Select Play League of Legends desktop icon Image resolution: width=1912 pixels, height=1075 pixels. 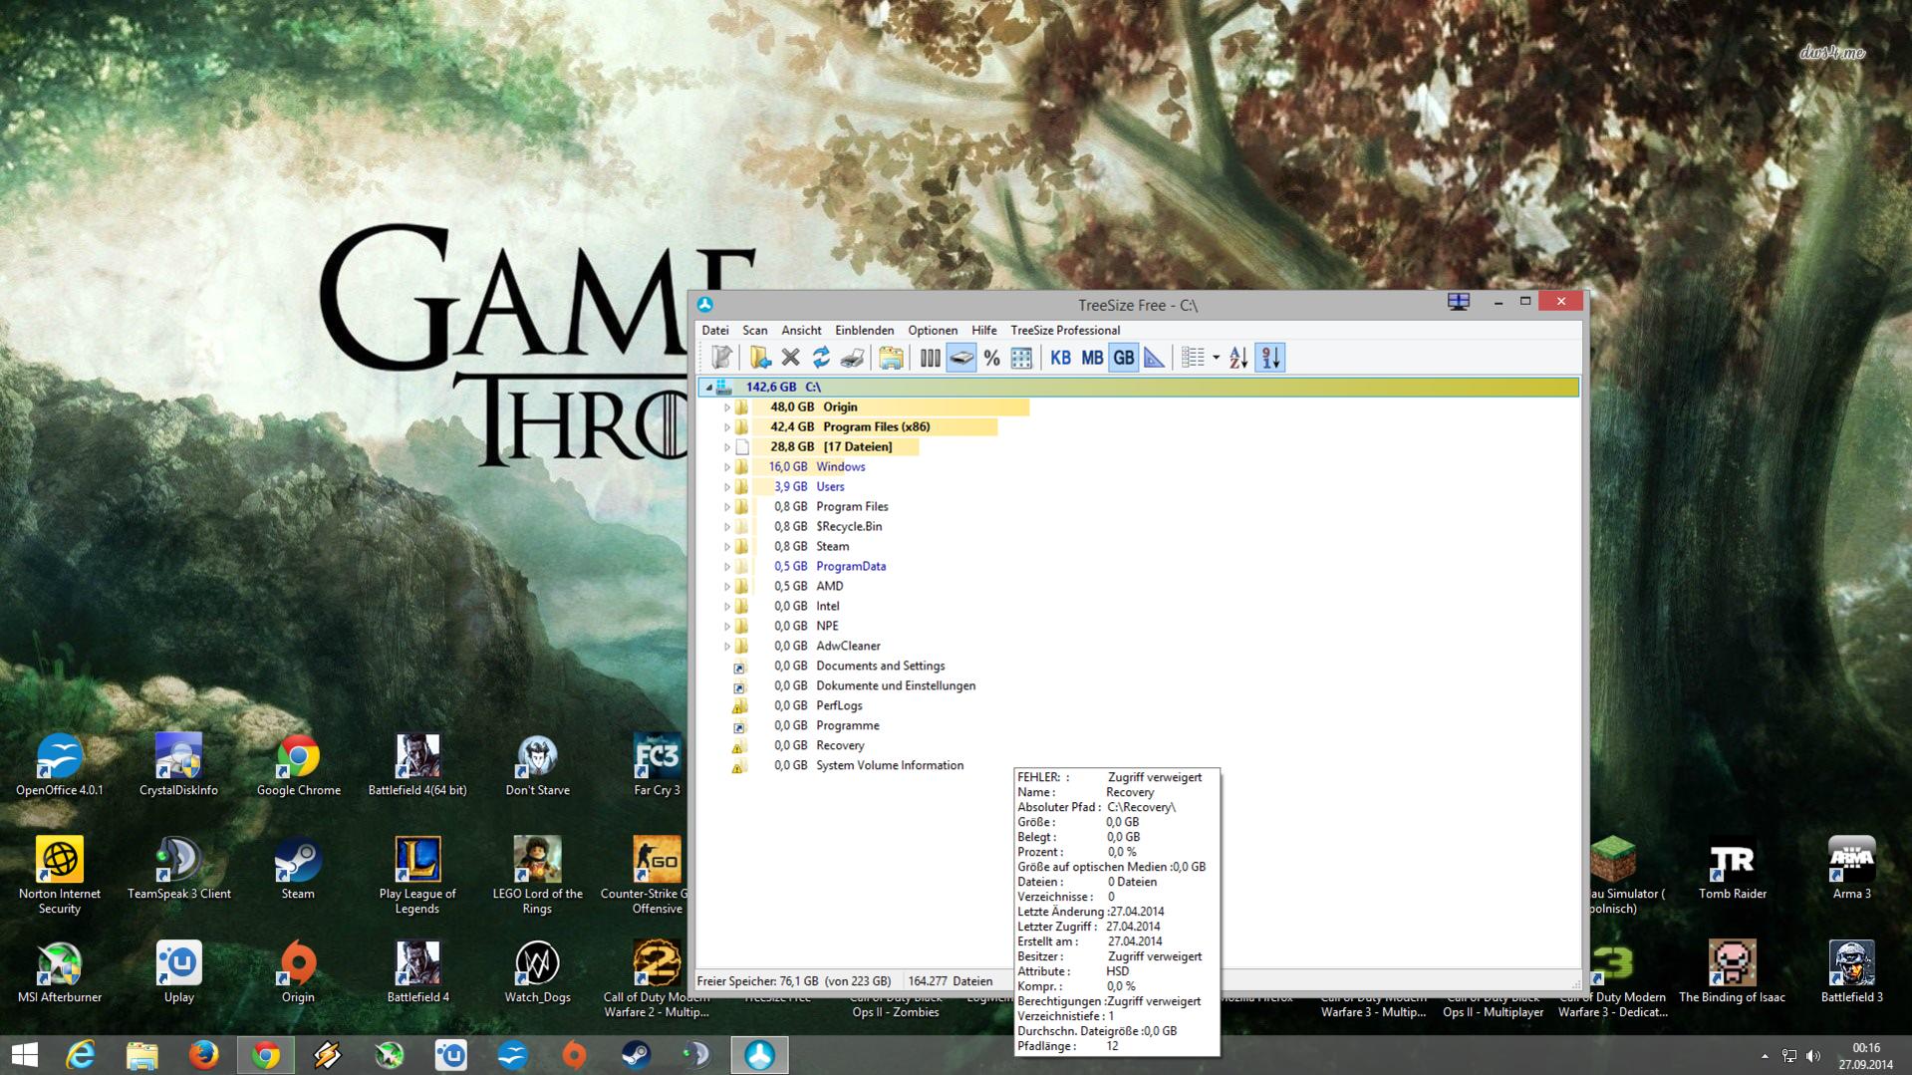(417, 876)
